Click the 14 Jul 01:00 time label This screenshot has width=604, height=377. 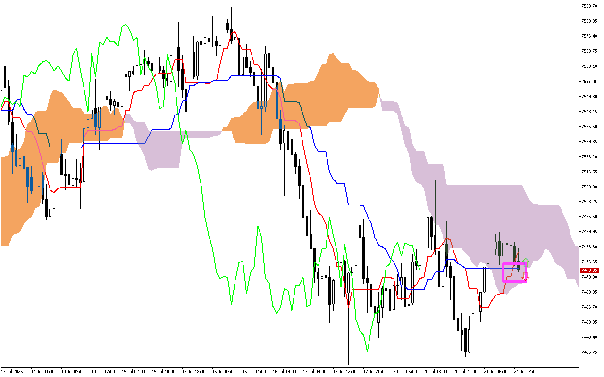click(43, 372)
